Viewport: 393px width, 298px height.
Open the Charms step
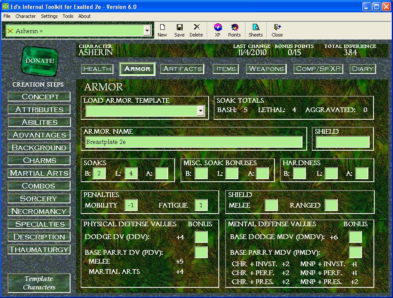[x=39, y=160]
